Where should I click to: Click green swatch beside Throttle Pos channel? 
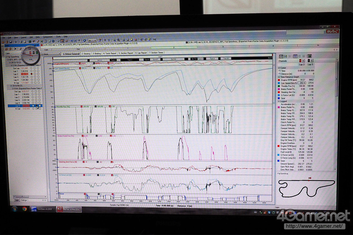point(279,86)
